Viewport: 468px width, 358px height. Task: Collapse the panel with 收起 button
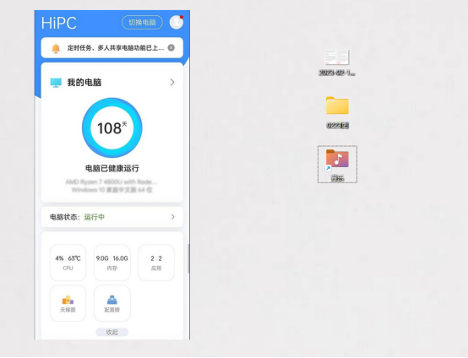click(x=112, y=332)
